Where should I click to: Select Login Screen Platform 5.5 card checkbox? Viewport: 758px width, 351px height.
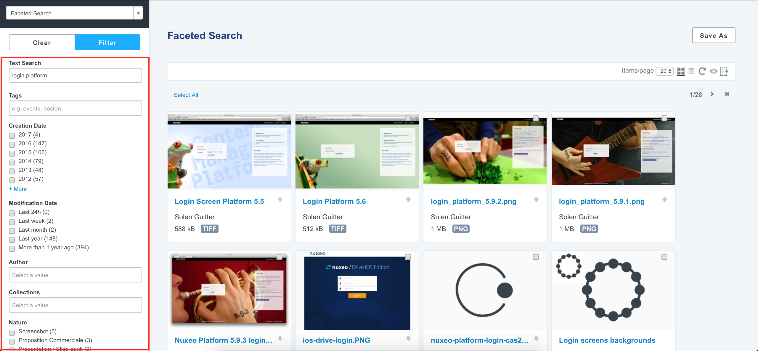click(x=280, y=118)
